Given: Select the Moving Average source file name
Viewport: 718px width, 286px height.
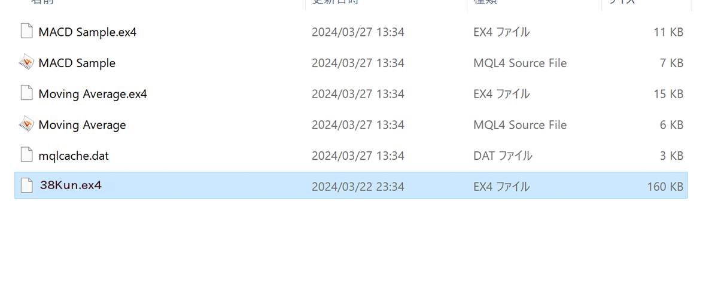Looking at the screenshot, I should (x=82, y=125).
